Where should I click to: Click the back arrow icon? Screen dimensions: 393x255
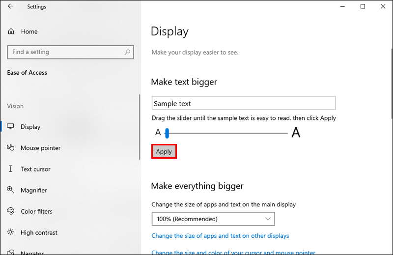click(x=10, y=6)
